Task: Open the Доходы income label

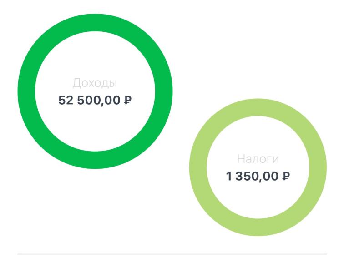Action: [95, 83]
